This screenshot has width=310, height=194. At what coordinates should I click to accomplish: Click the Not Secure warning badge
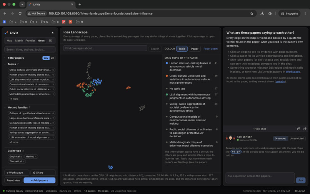37,13
